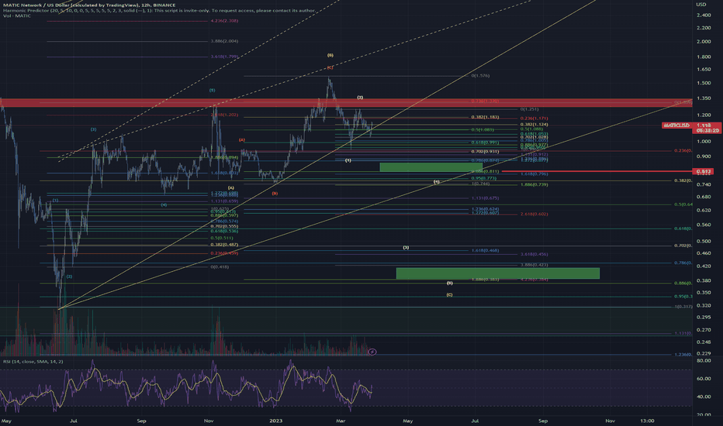723x426 pixels.
Task: Click the 2.618(1.202) fib level label
Action: click(x=224, y=115)
